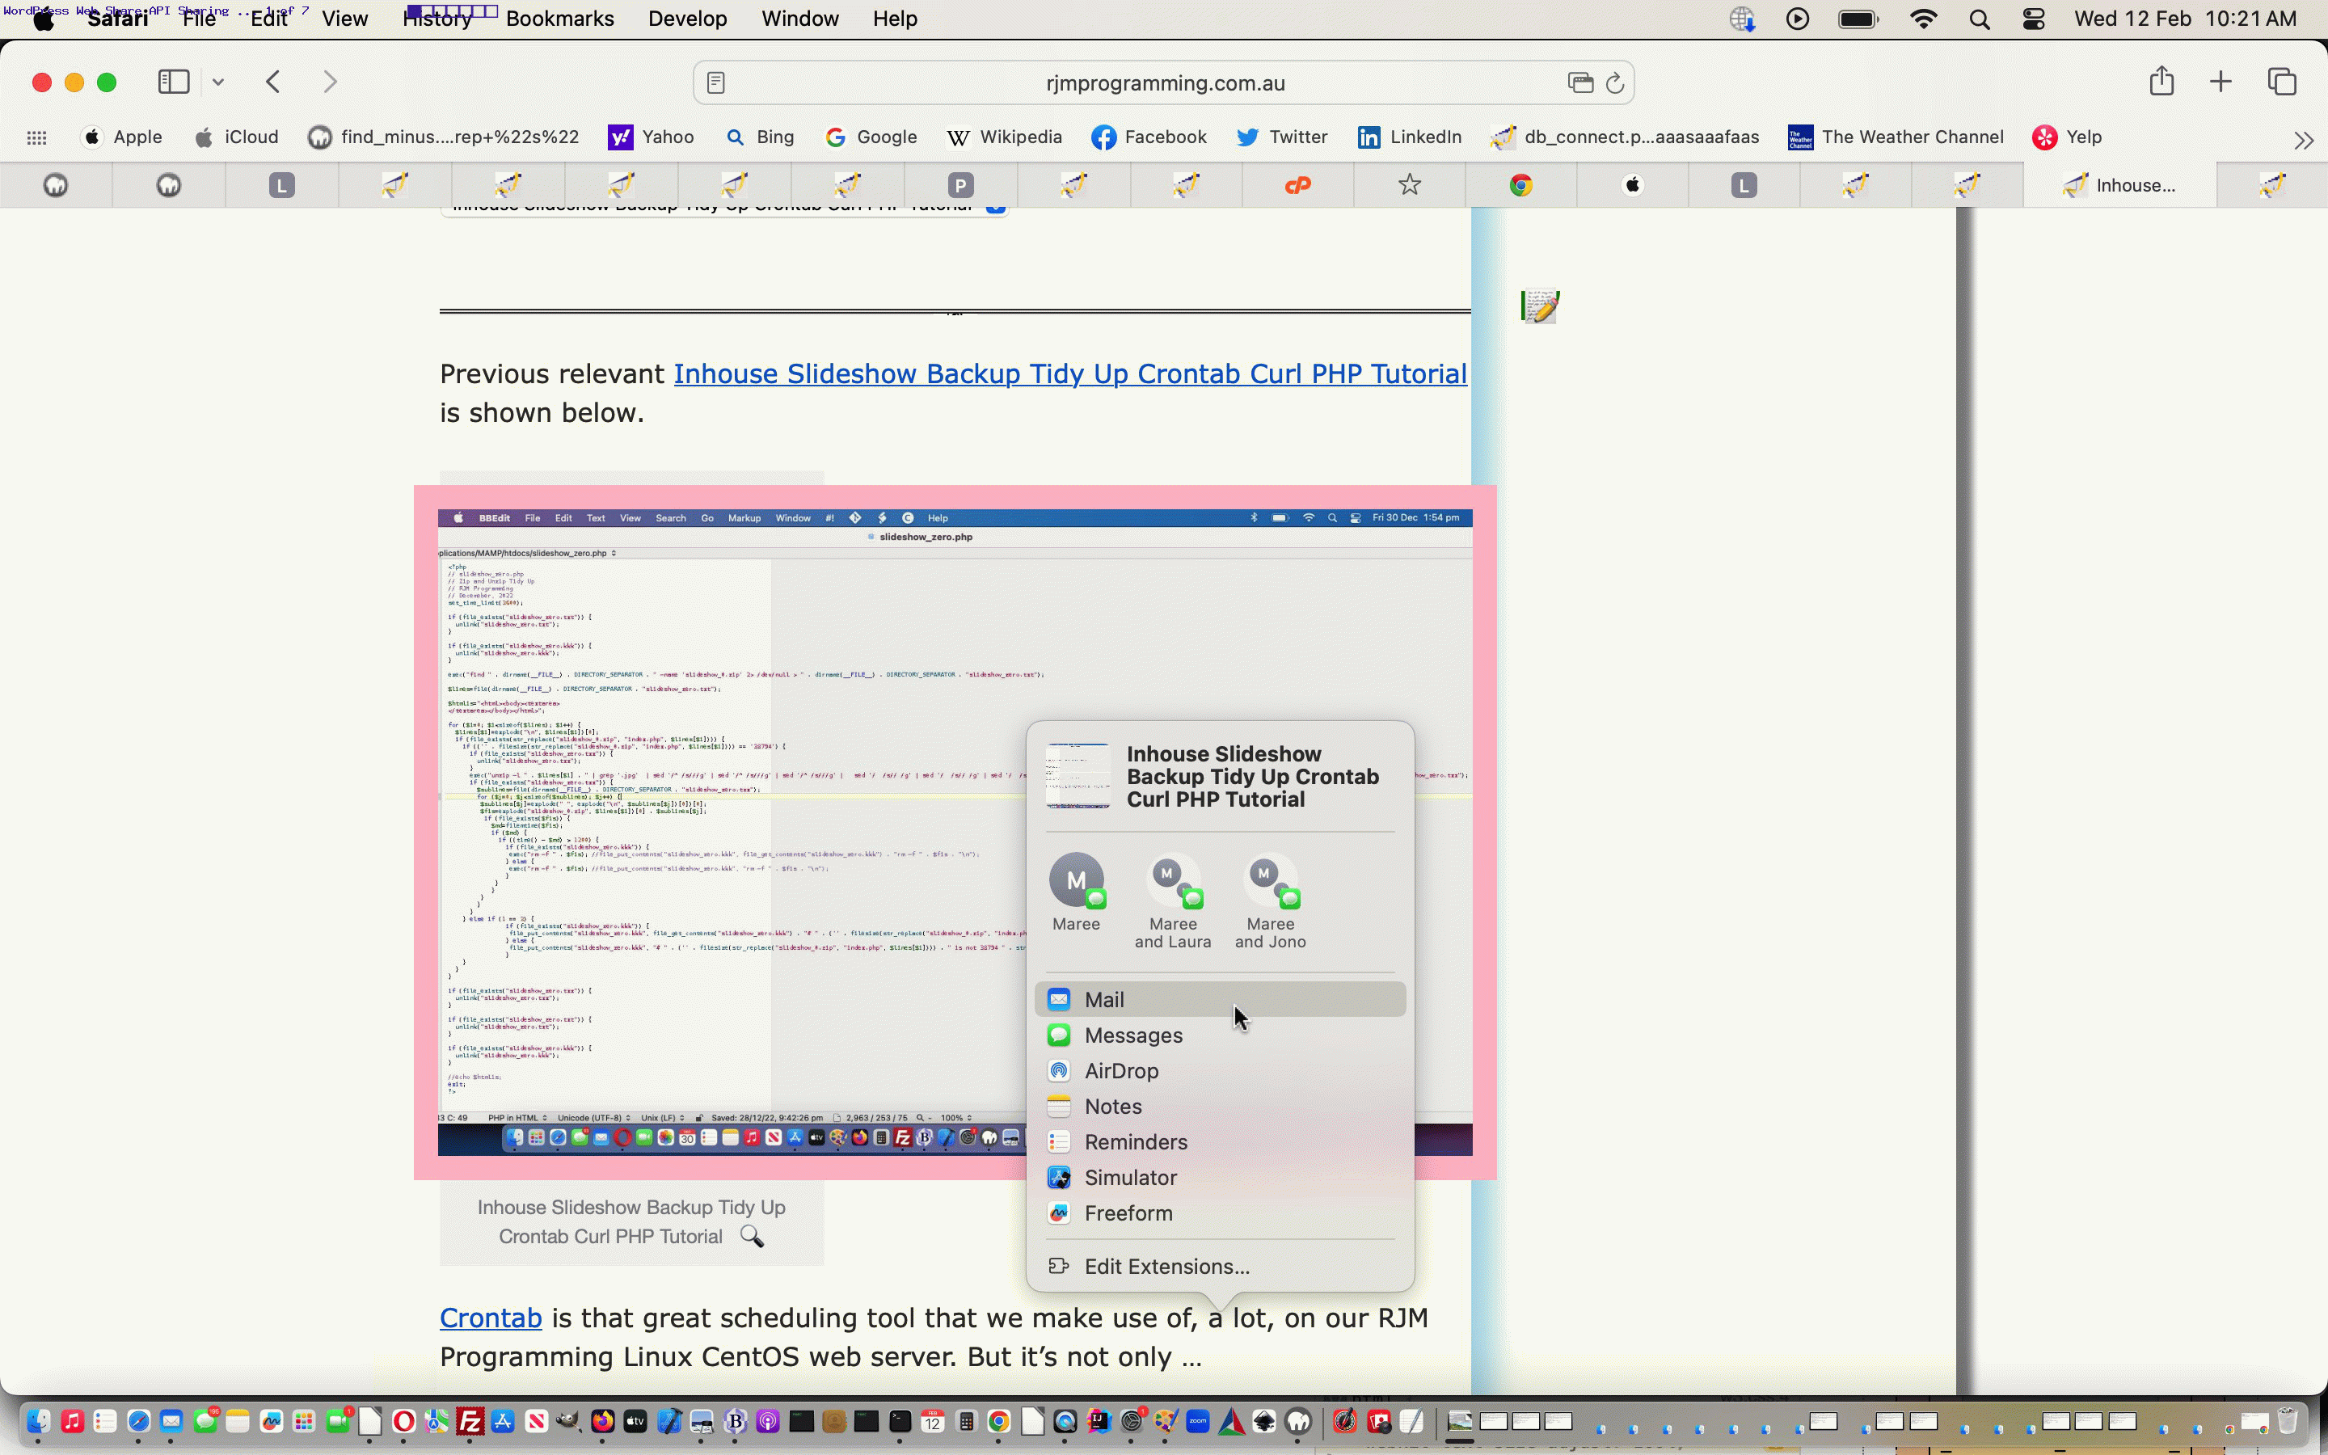Open Spotlight search in the menu bar
The image size is (2328, 1455).
(x=1980, y=19)
